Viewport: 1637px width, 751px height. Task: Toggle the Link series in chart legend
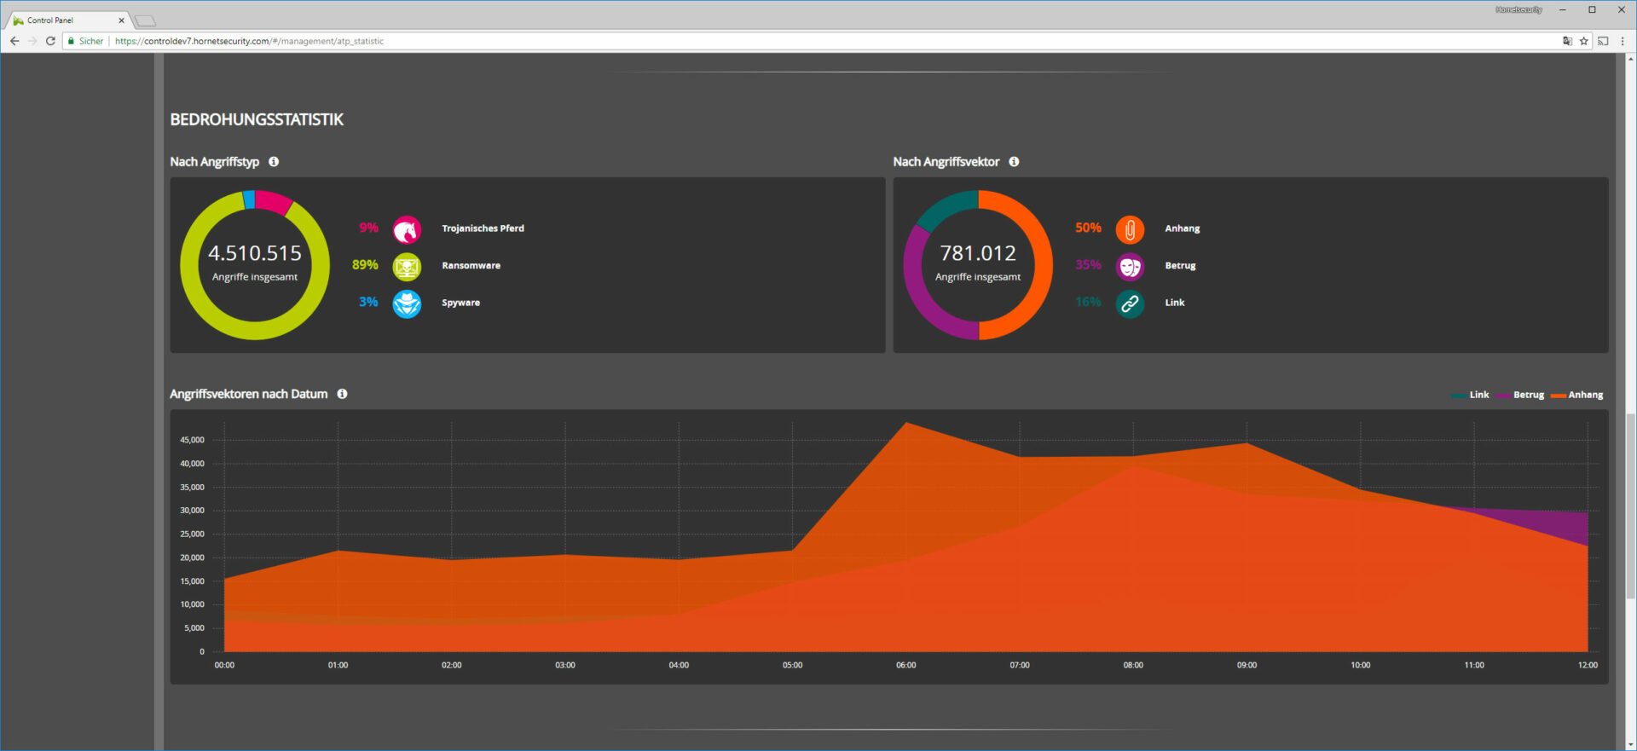click(1471, 395)
